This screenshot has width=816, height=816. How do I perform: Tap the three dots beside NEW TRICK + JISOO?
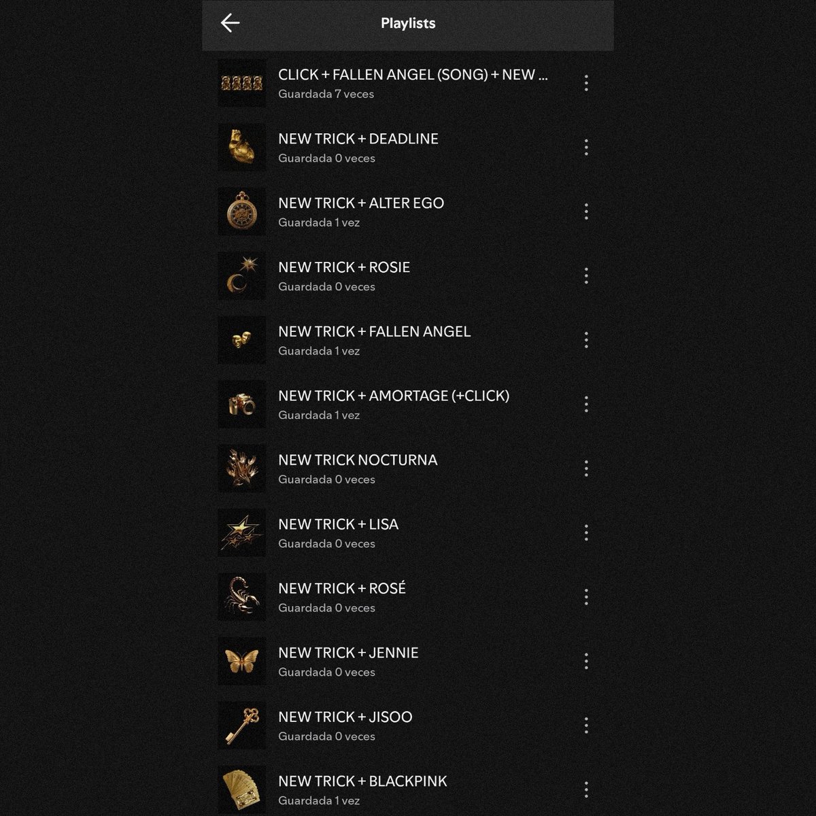(x=586, y=726)
